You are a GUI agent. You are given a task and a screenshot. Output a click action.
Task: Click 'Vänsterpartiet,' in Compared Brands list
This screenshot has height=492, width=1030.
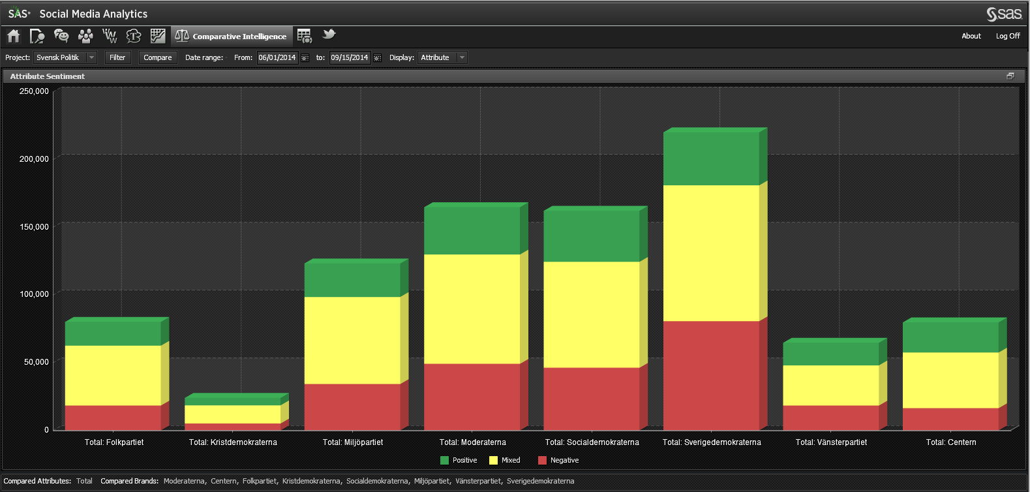click(x=479, y=481)
